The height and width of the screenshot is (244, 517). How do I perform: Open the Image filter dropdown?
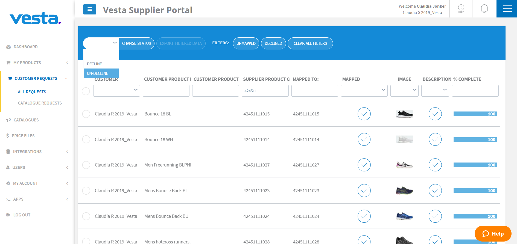[x=404, y=91]
